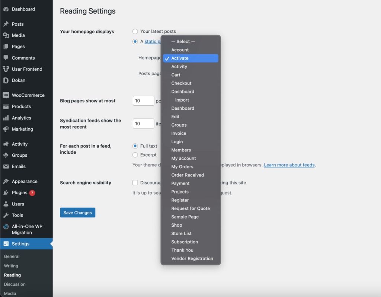Click the Products box icon
Screen dimensions: 381x297
(6, 106)
